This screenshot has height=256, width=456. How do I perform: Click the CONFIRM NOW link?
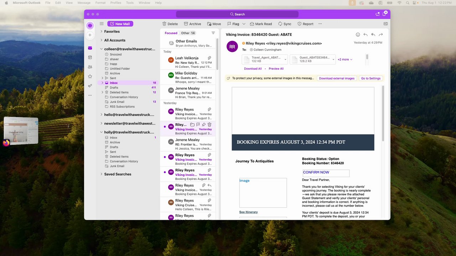tap(316, 172)
